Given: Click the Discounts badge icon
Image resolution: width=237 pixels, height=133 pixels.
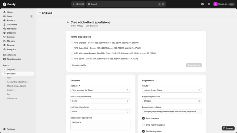Looking at the screenshot, I should tap(4, 33).
